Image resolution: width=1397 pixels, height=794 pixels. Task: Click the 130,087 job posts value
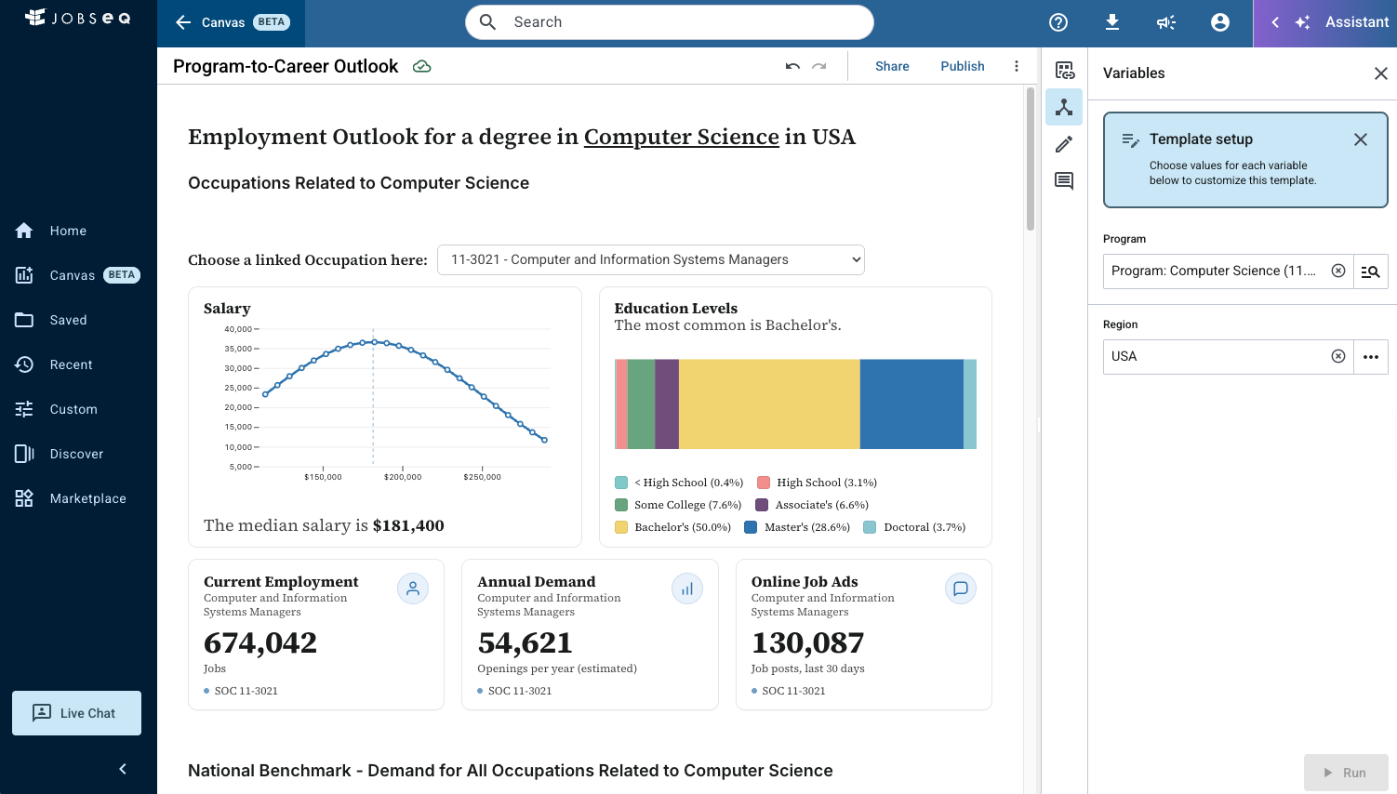click(808, 642)
